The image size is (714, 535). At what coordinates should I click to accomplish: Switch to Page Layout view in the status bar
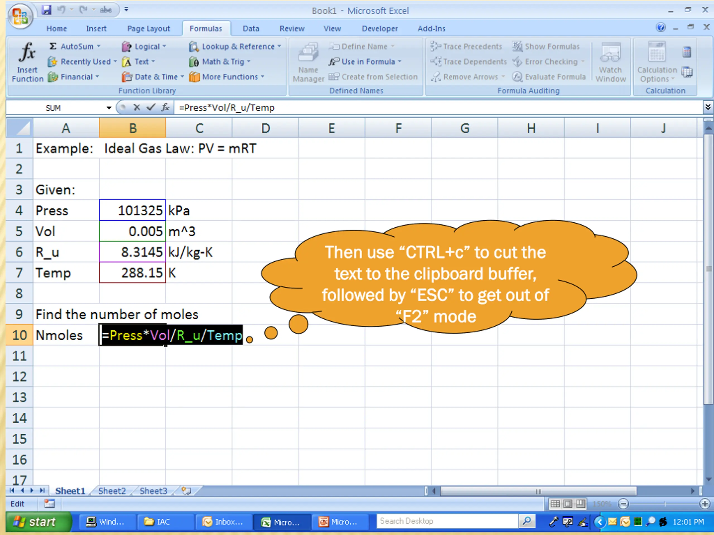click(x=568, y=504)
